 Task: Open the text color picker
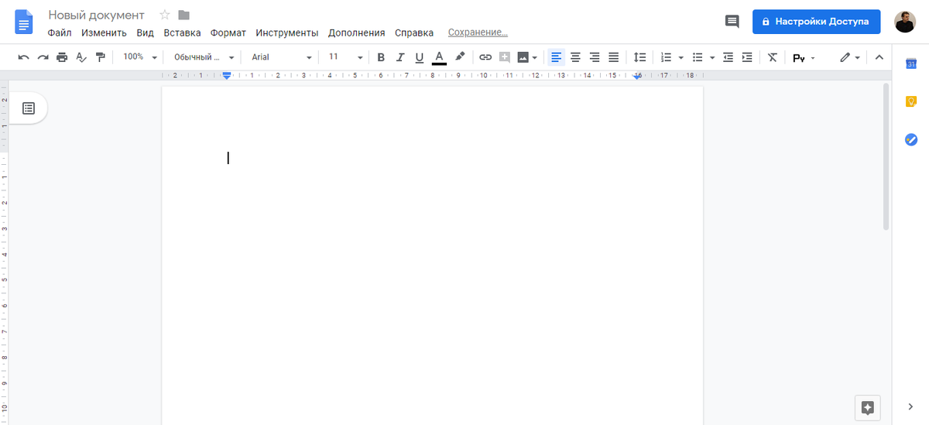coord(439,57)
